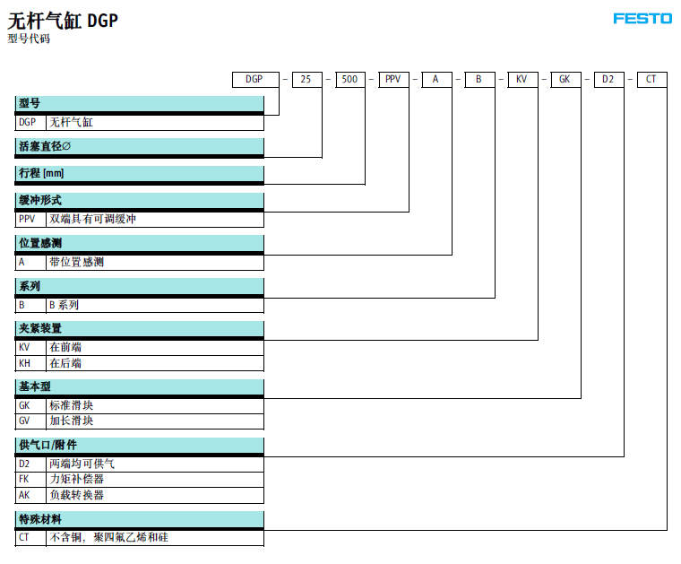Click the '行程 [mm]' section header
This screenshot has width=681, height=564.
(x=140, y=173)
